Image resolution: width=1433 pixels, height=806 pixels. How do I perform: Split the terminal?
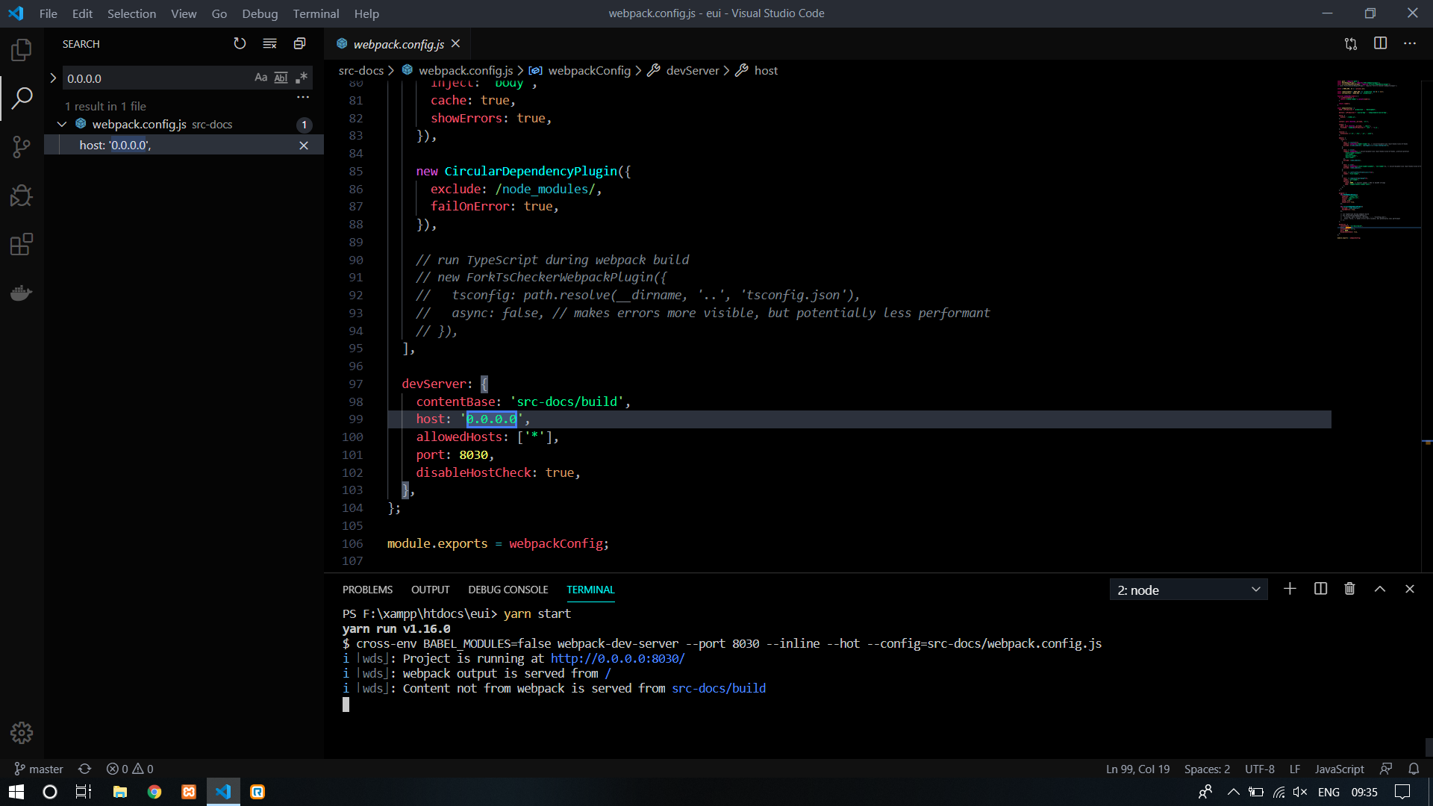(1320, 589)
